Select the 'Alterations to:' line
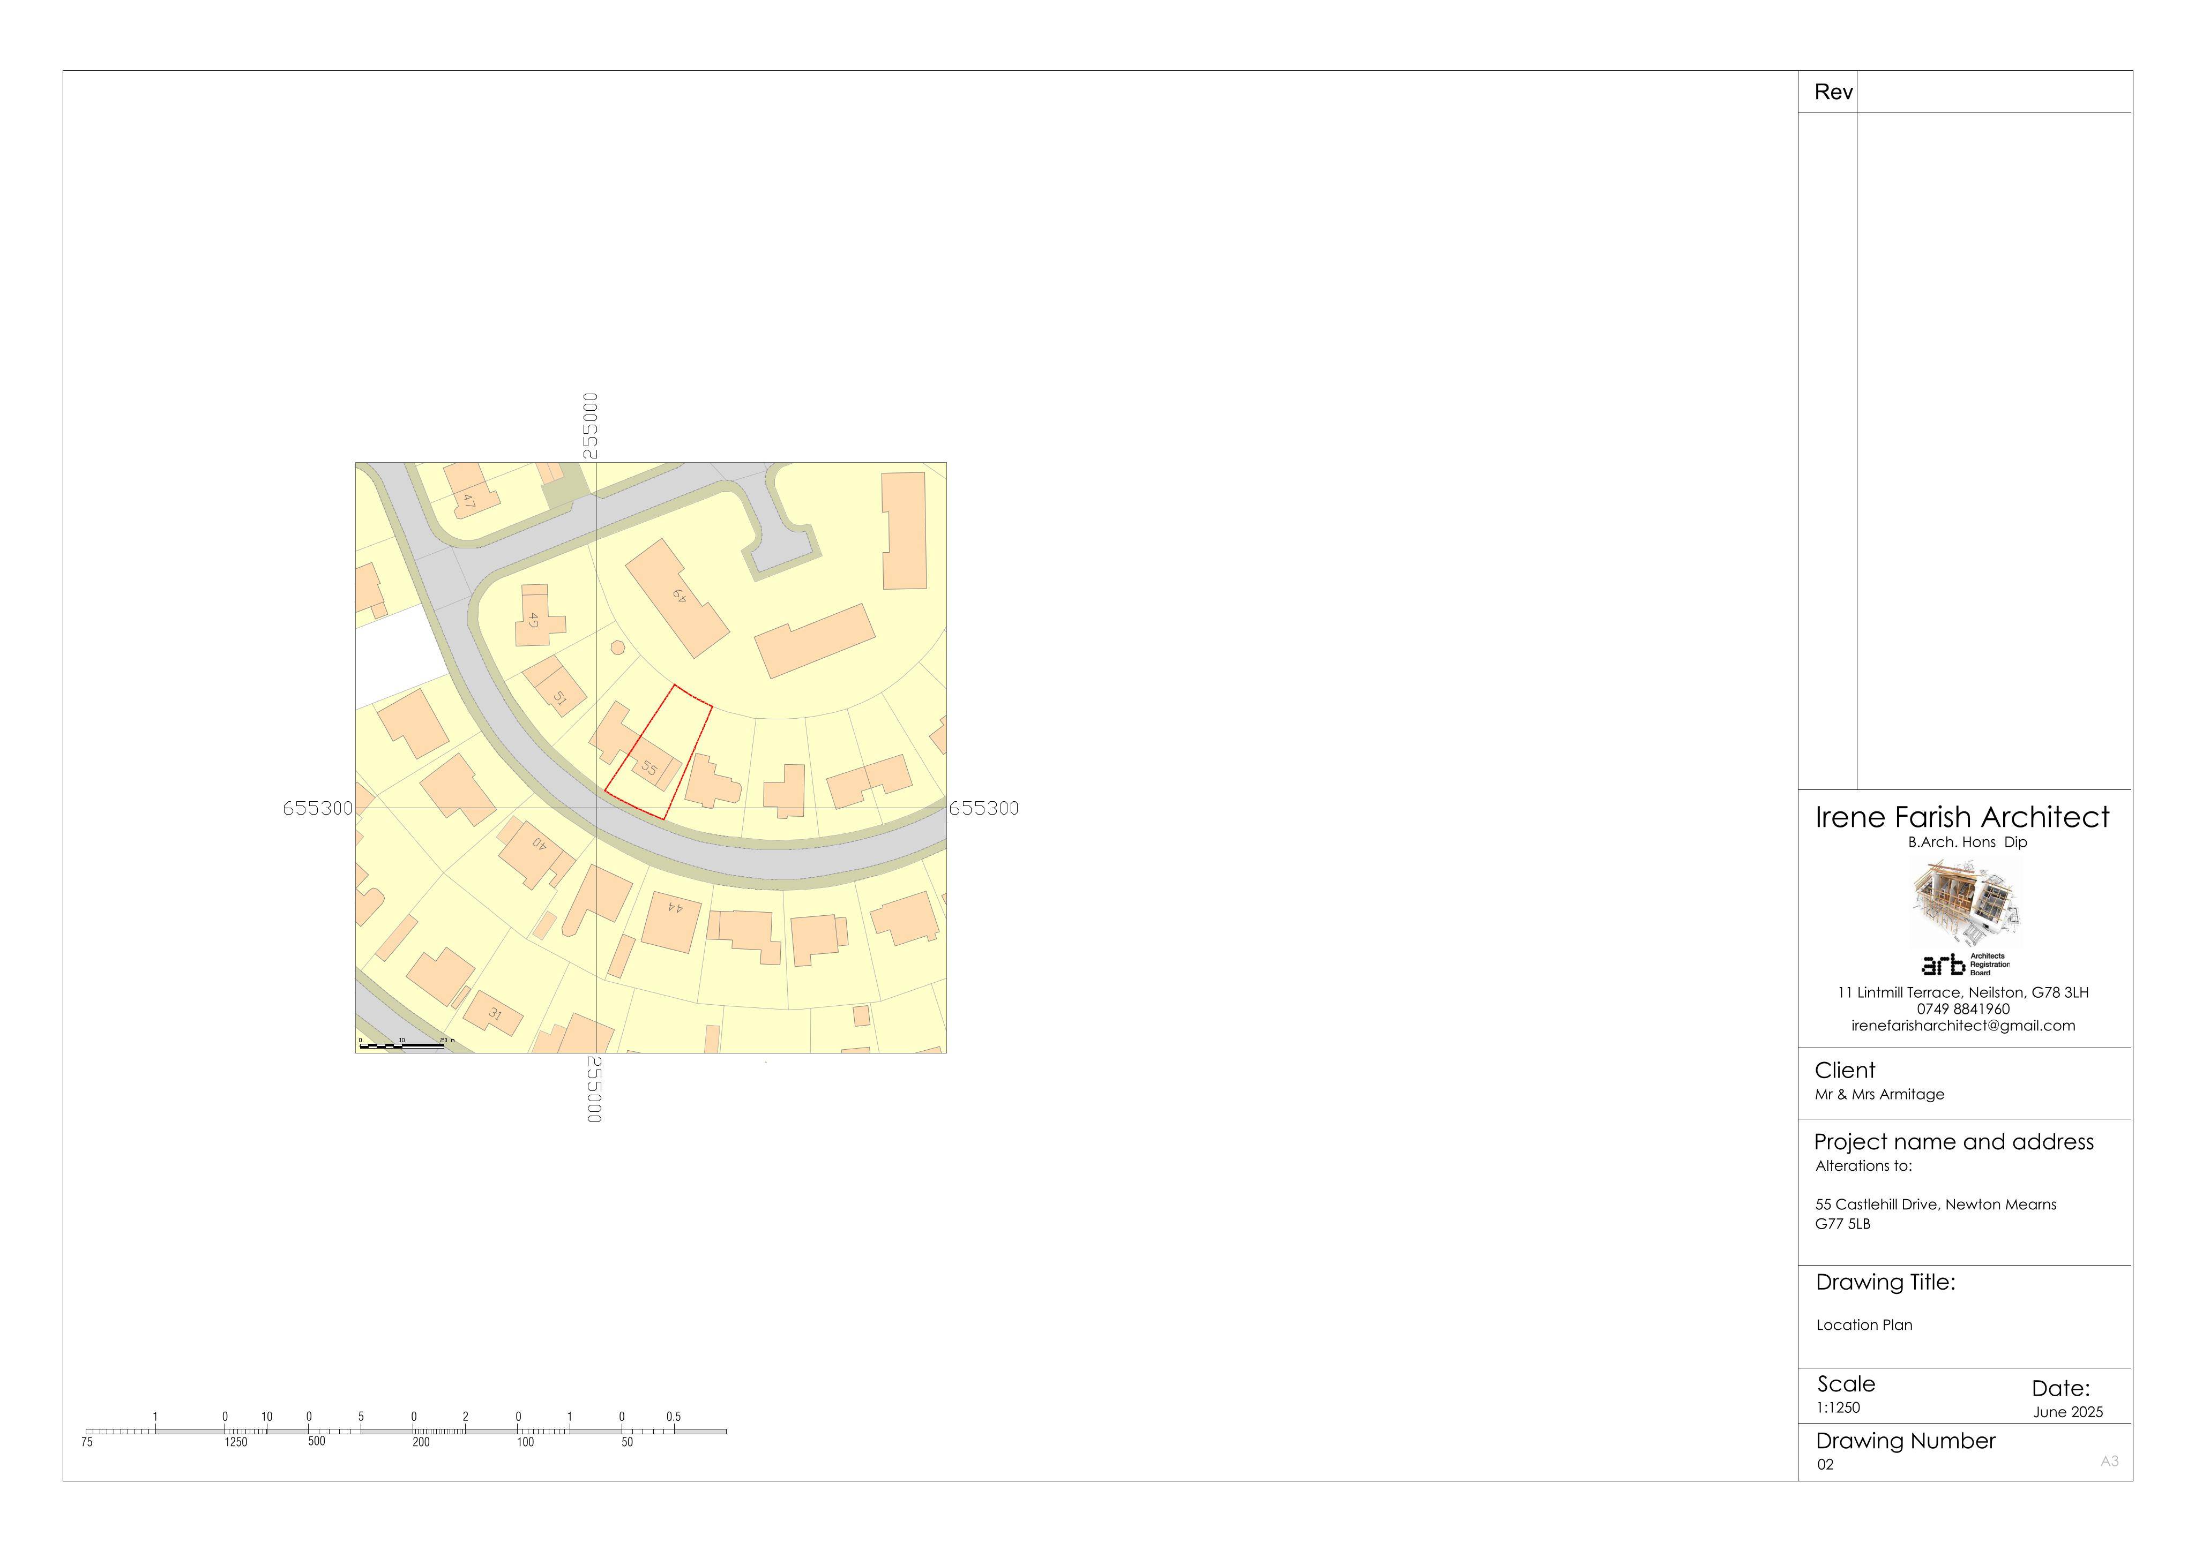The width and height of the screenshot is (2195, 1551). click(1863, 1166)
